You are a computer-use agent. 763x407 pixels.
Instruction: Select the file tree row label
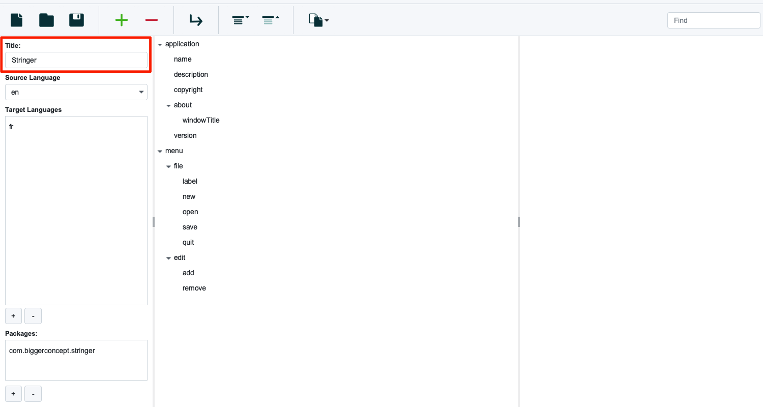point(178,166)
